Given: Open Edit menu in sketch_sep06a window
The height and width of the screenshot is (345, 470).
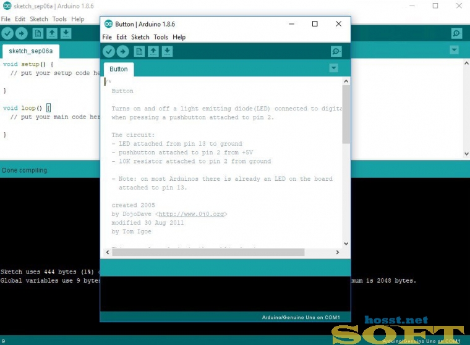Looking at the screenshot, I should click(20, 19).
